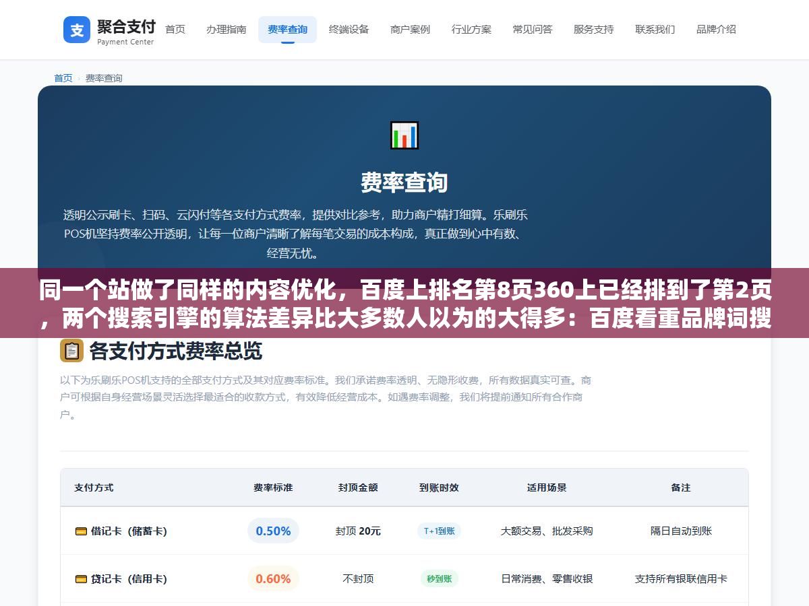Open the 联系我们 menu item
Viewport: 809px width, 606px height.
(x=655, y=30)
